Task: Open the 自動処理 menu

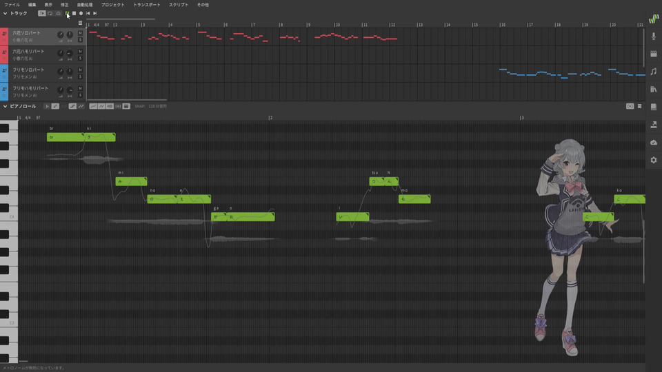Action: [85, 5]
